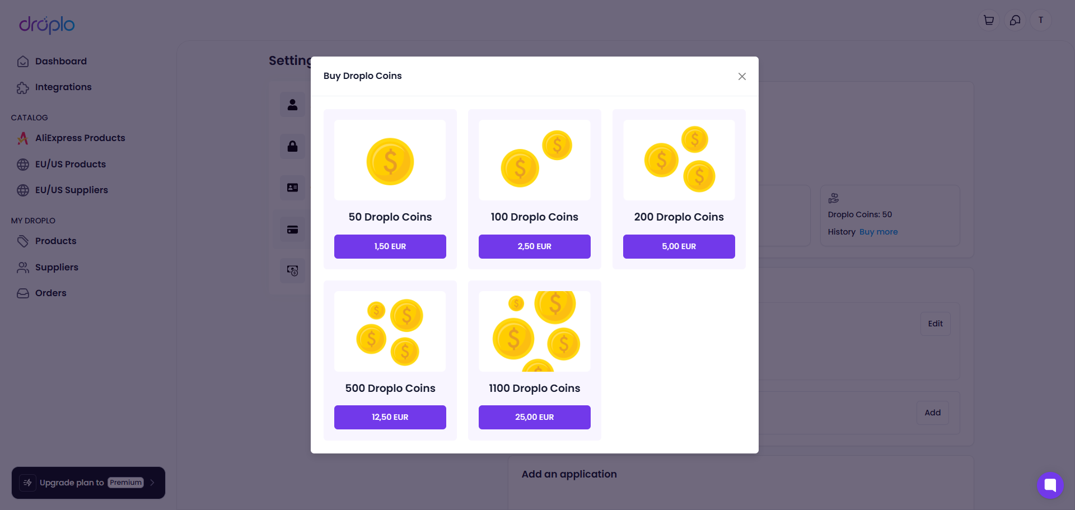This screenshot has width=1075, height=510.
Task: Buy 50 Droplo Coins for 1,50 EUR
Action: coord(390,246)
